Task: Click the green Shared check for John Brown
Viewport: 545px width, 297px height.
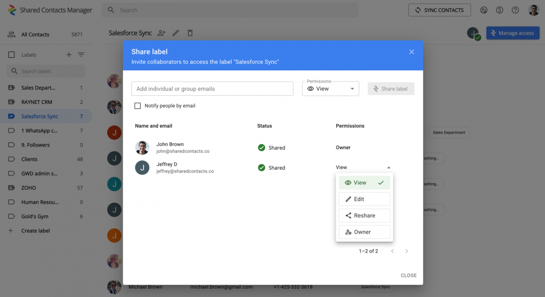Action: click(x=262, y=148)
